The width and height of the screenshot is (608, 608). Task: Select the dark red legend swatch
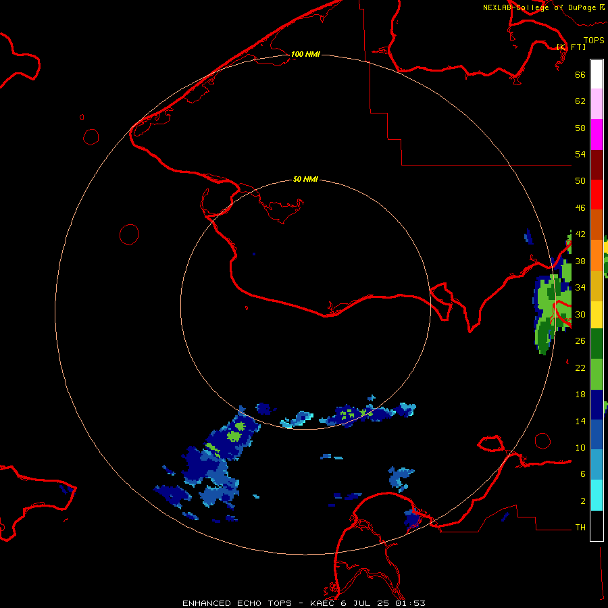(597, 164)
